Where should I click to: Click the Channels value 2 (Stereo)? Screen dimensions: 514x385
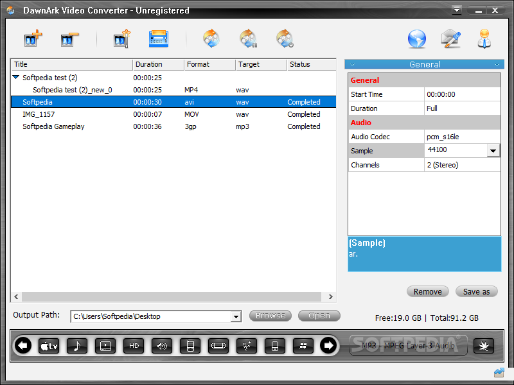(x=462, y=165)
